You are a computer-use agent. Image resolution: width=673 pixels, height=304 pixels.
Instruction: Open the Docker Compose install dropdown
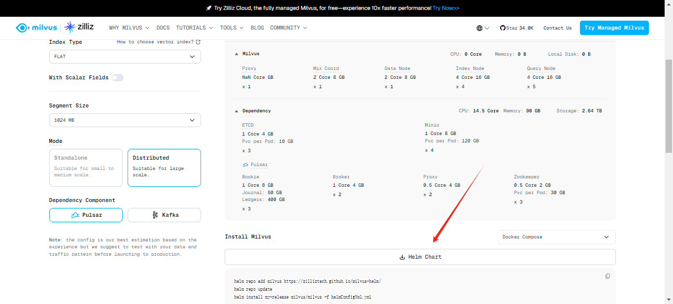coord(556,237)
